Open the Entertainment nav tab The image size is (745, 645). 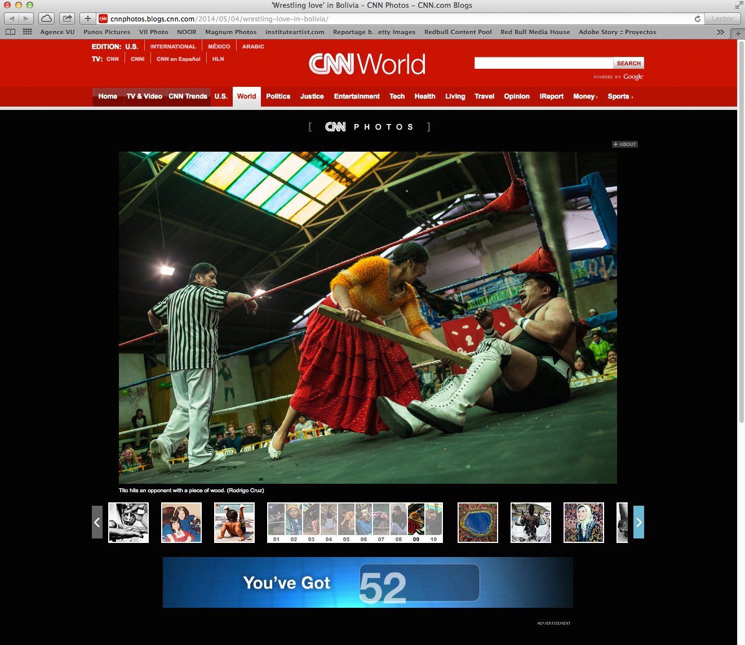tap(357, 96)
